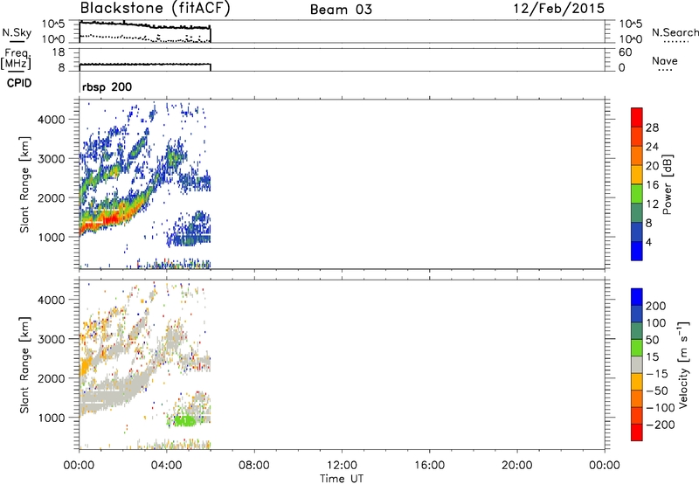Viewport: 699px width, 484px height.
Task: Click the 60 tick label on the Nave axis
Action: click(x=625, y=52)
